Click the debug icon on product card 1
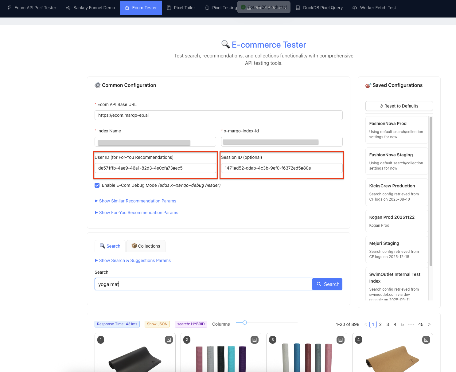Image resolution: width=456 pixels, height=372 pixels. tap(169, 340)
